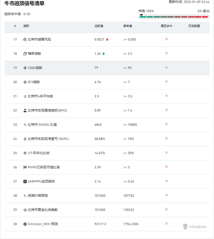Screen dimensions: 214x239
Task: Click the red X in Sminston_With row
Action: (x=167, y=224)
